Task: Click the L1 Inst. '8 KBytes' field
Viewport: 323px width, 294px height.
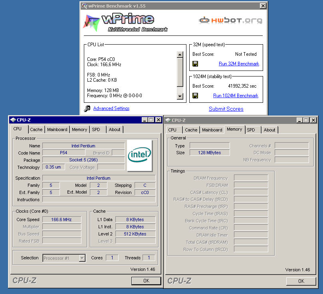Action: pos(135,227)
